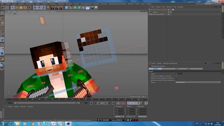The image size is (224, 126).
Task: Click the Deformer (bend) icon
Action: tap(83, 8)
